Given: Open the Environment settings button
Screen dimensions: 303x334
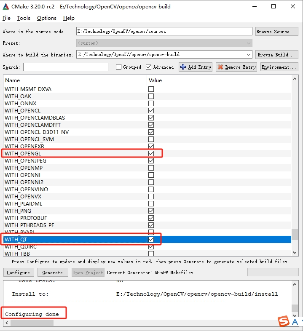Looking at the screenshot, I should (279, 67).
